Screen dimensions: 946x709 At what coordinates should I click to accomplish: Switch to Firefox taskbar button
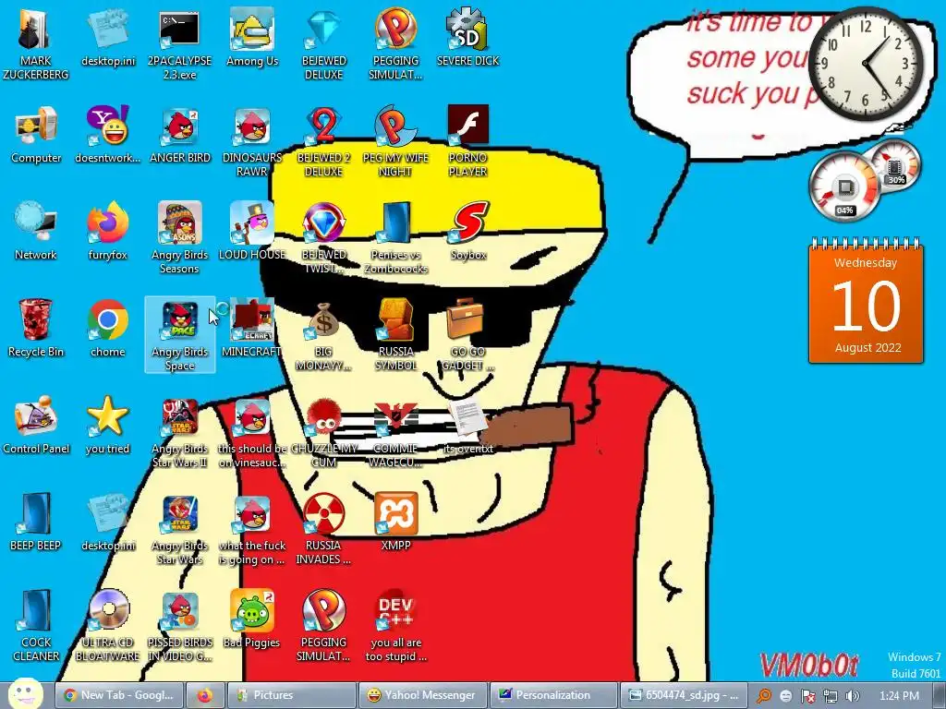205,695
